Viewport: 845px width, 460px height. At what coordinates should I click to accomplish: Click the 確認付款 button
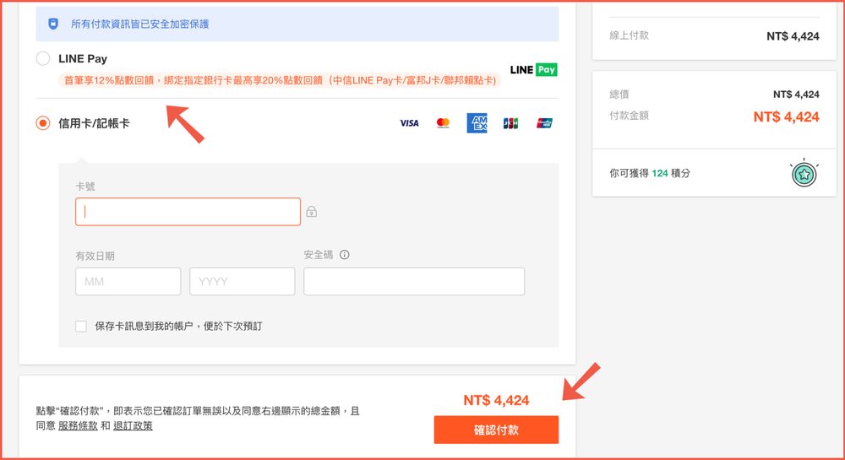tap(496, 430)
